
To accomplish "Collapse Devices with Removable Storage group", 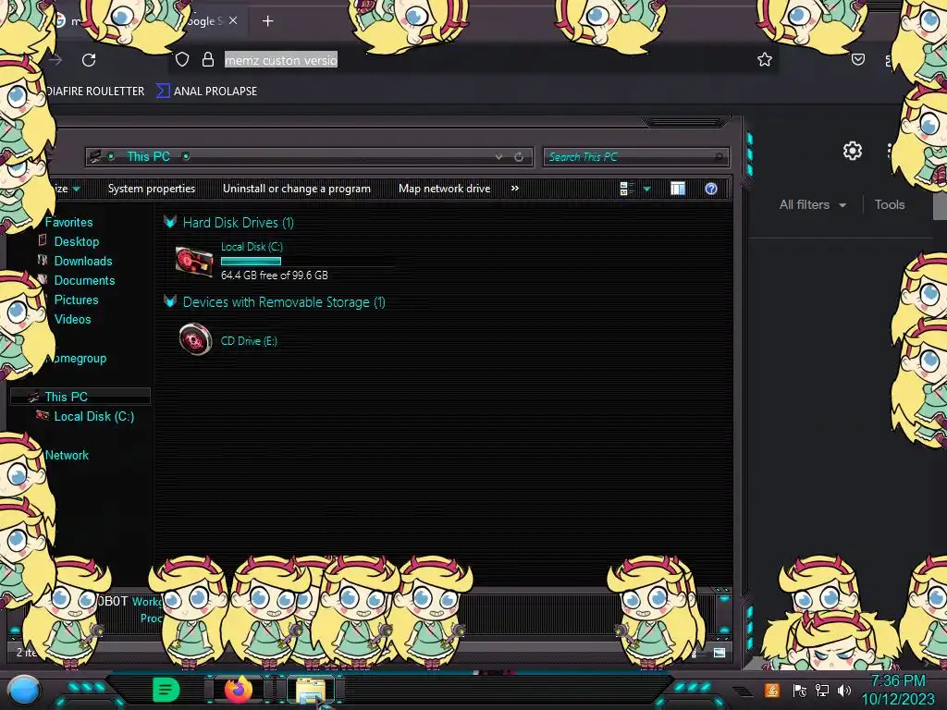I will 170,300.
